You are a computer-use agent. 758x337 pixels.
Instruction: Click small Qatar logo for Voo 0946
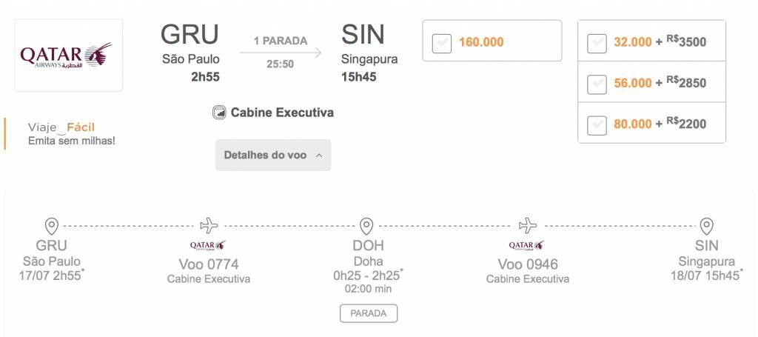point(527,246)
